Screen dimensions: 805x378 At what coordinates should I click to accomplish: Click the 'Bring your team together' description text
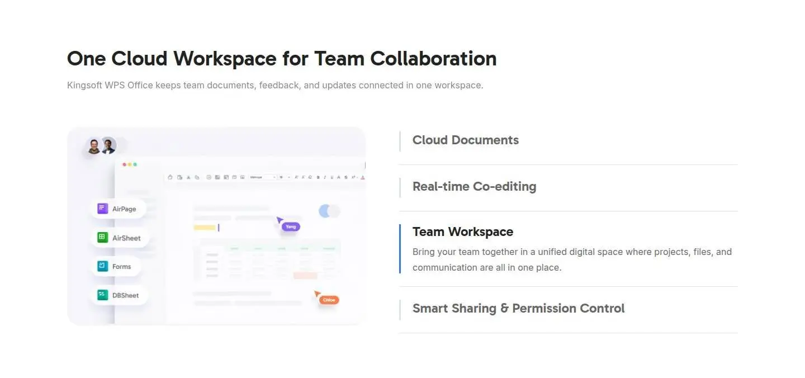(x=572, y=259)
